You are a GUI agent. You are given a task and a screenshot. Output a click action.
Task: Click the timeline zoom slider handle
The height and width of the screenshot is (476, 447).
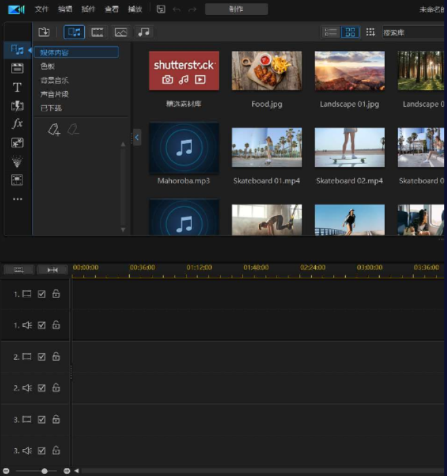(45, 471)
